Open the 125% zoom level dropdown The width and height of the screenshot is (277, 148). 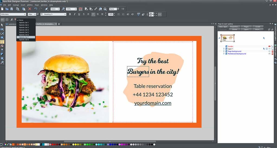(x=75, y=9)
